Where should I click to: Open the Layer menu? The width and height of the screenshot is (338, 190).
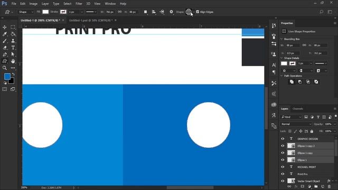[x=45, y=4]
